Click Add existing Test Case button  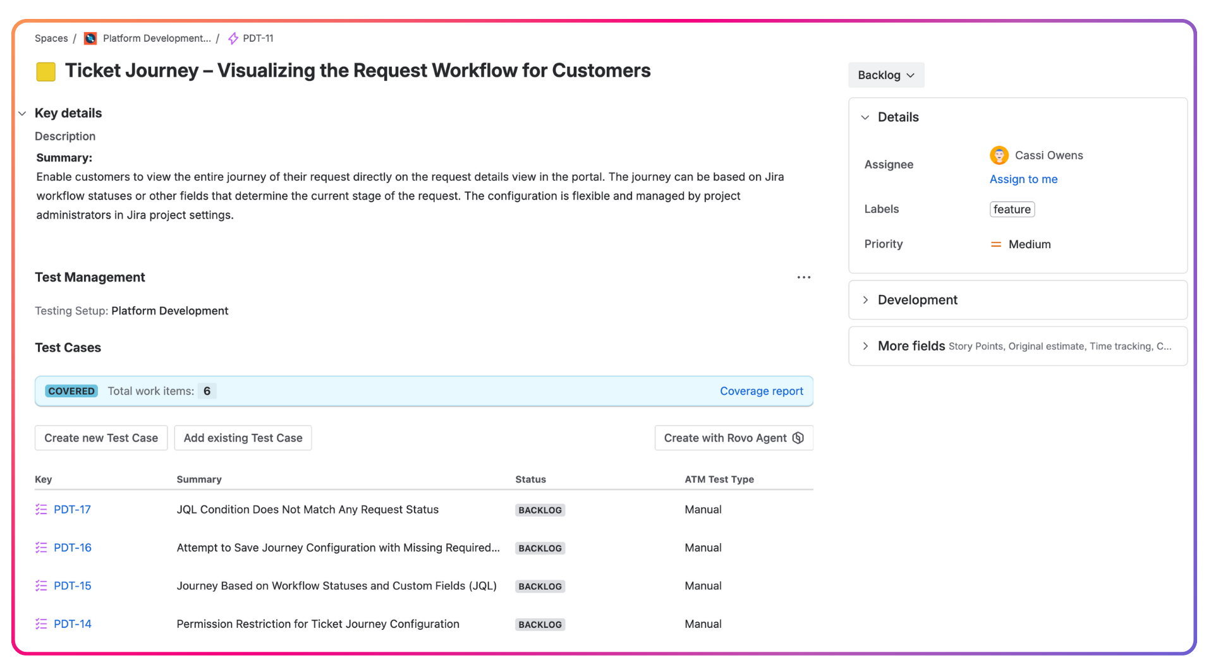tap(243, 438)
